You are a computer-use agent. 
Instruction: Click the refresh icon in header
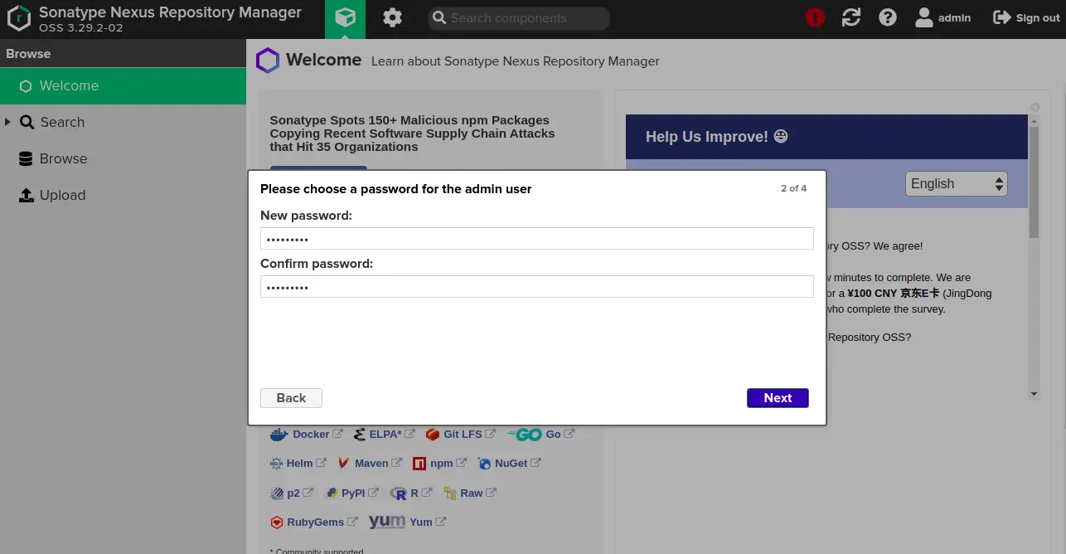[x=851, y=18]
